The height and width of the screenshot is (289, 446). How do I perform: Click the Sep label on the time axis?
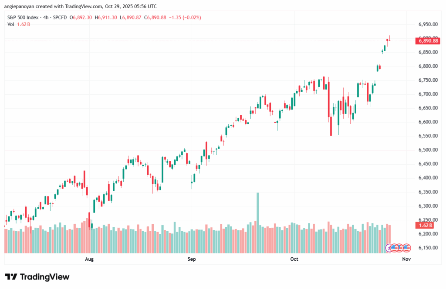point(192,259)
